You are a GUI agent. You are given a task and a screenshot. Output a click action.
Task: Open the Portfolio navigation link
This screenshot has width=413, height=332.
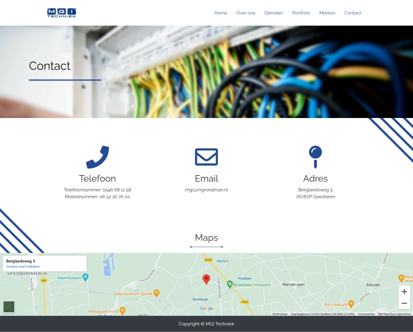click(x=301, y=13)
